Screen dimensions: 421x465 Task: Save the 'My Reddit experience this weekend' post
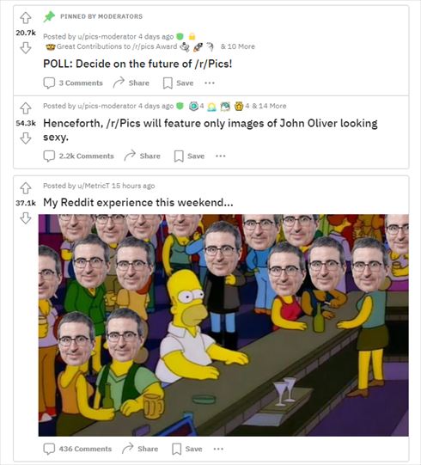(x=187, y=449)
